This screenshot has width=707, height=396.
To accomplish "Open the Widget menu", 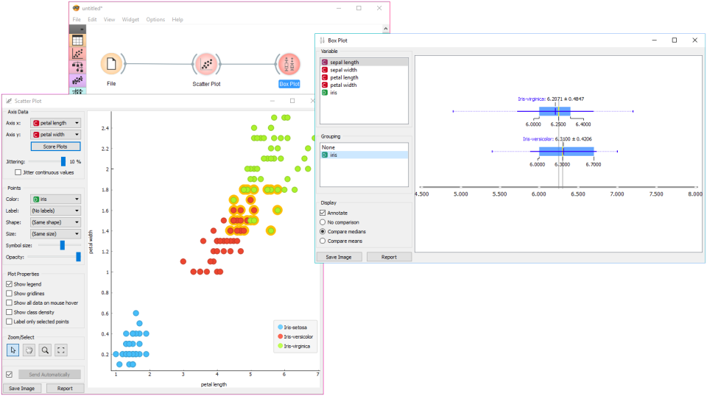I will coord(130,20).
